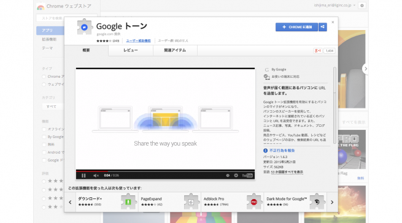Click the share icon button

click(x=323, y=27)
